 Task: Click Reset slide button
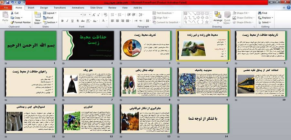point(48,18)
